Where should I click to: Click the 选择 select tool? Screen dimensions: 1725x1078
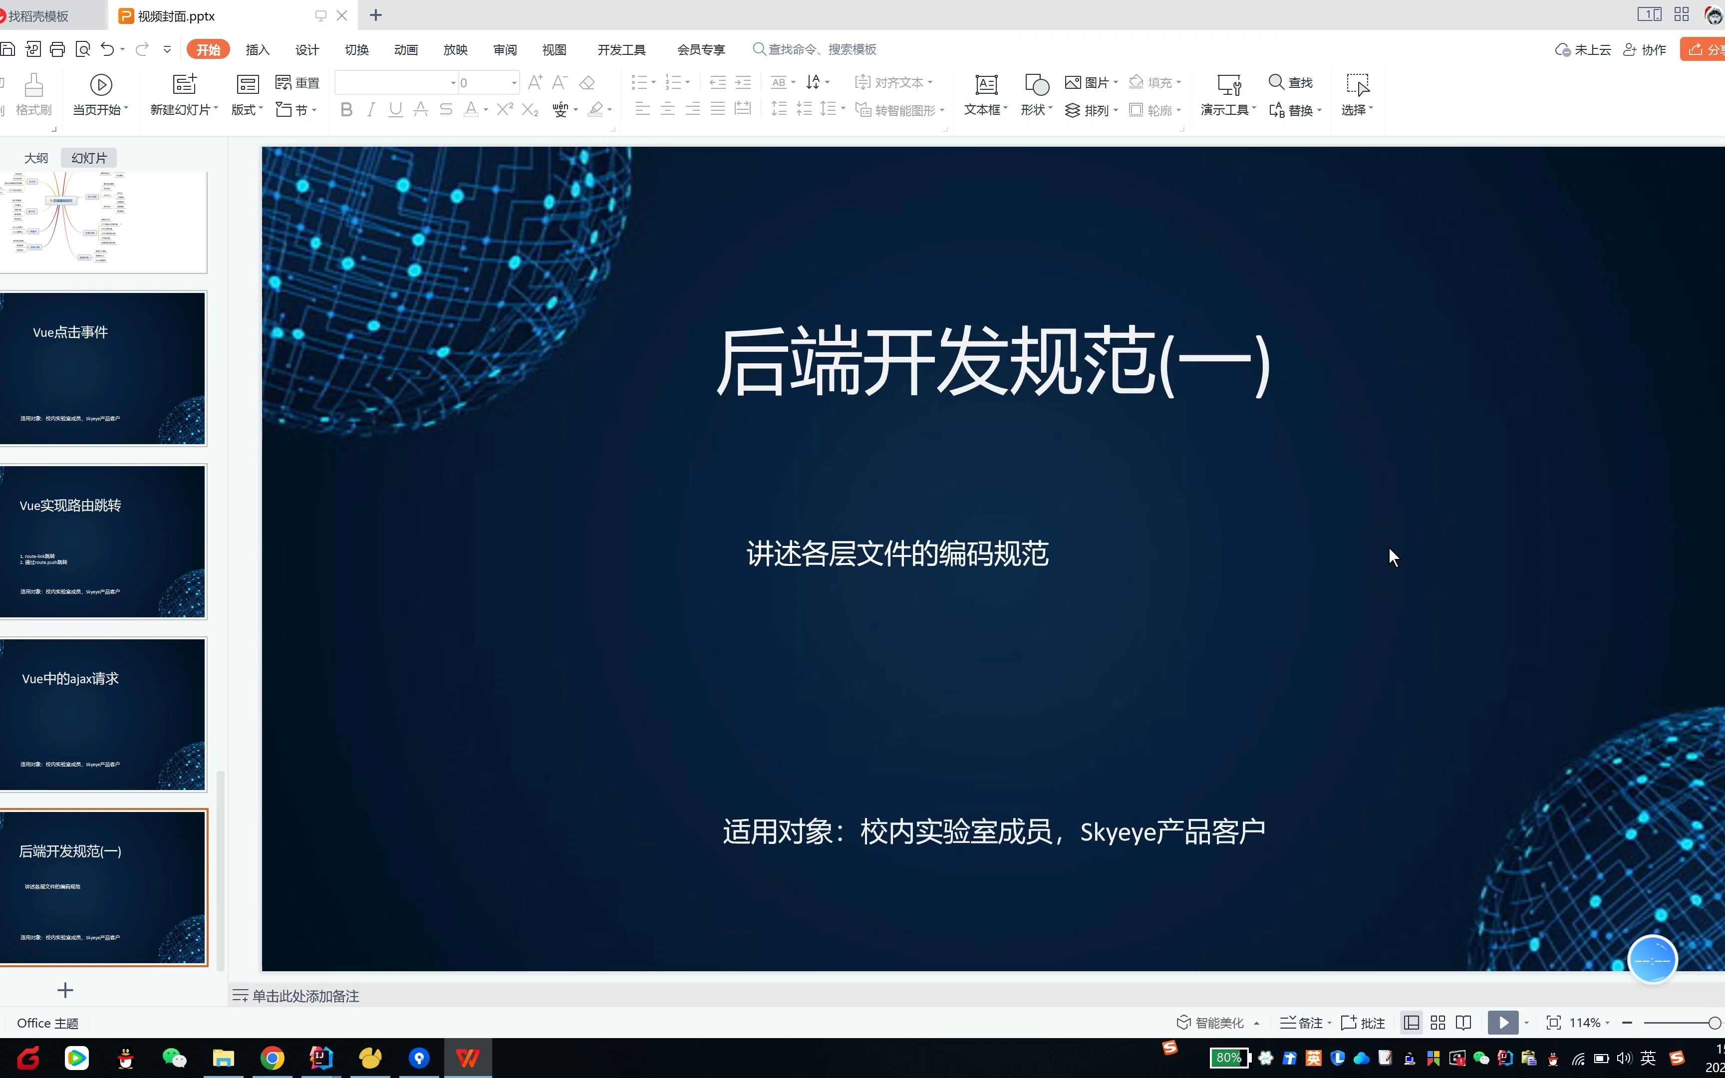tap(1357, 94)
